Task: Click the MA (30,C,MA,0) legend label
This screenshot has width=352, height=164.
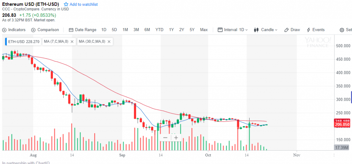Action: 92,41
